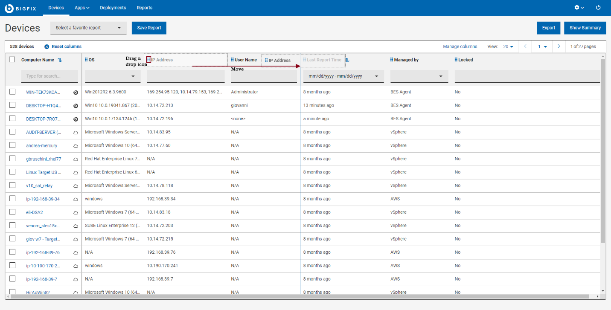Click cloud icon for ip-192-168-39-76 row
Screen dimensions: 611x310
point(76,252)
